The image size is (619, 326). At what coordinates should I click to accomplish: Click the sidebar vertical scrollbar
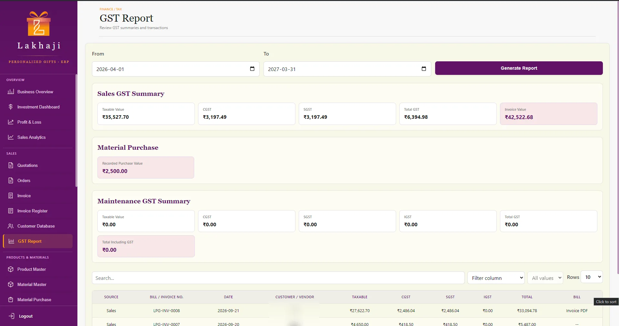[76, 130]
